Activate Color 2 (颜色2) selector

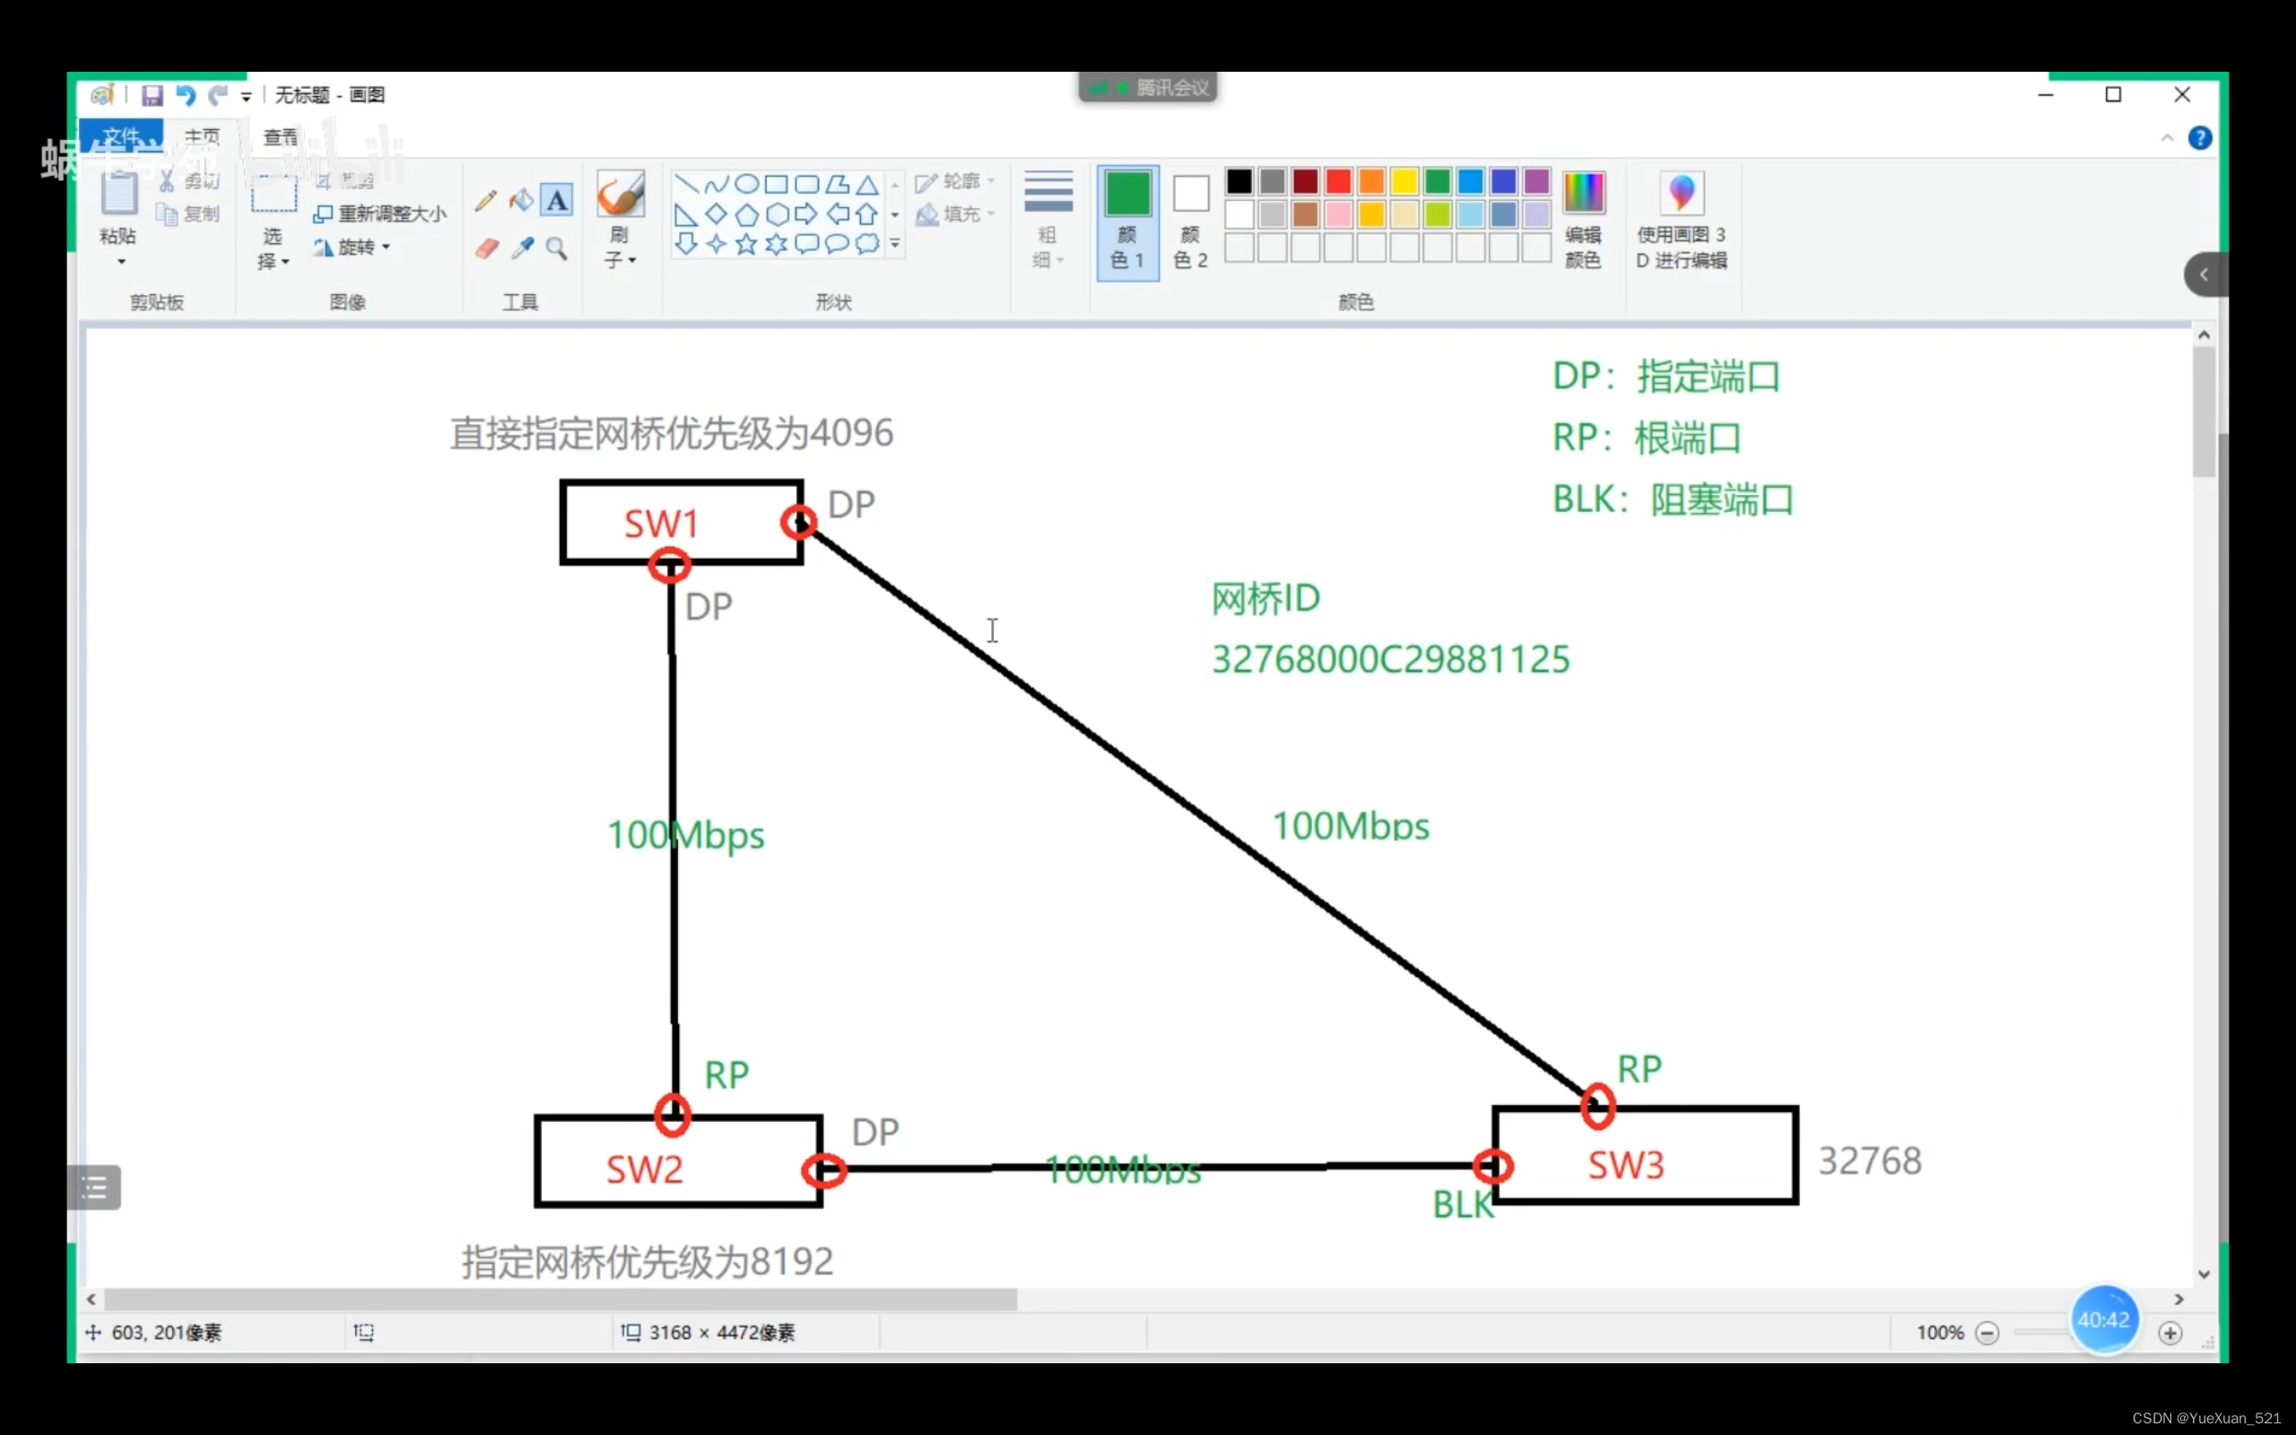(1191, 222)
